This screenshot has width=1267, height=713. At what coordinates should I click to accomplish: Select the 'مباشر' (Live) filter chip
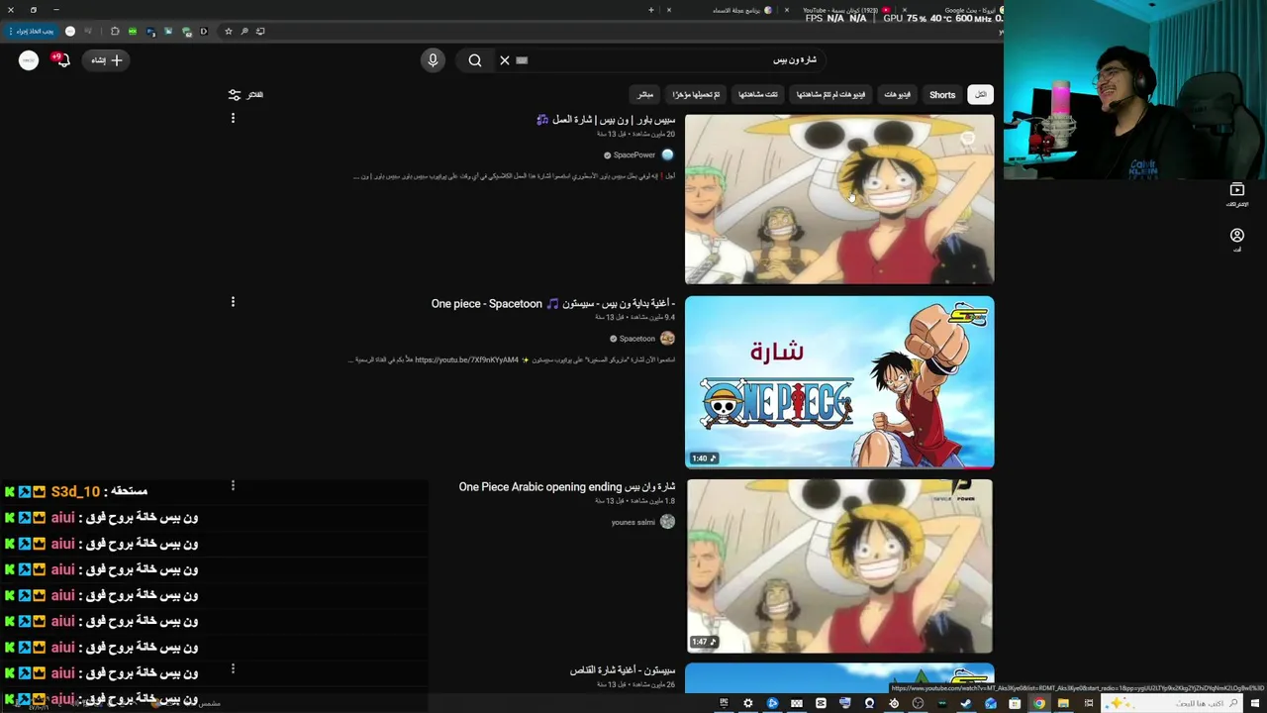pyautogui.click(x=645, y=94)
